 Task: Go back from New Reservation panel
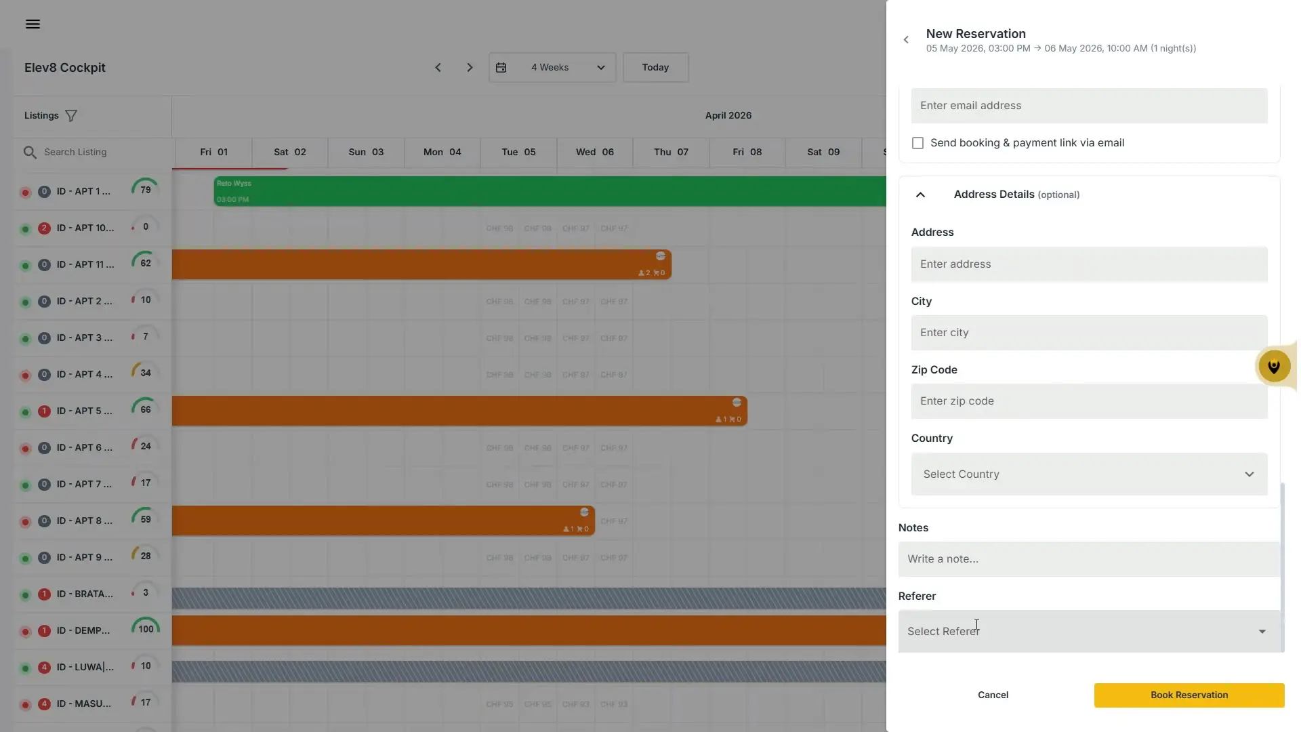(x=906, y=40)
